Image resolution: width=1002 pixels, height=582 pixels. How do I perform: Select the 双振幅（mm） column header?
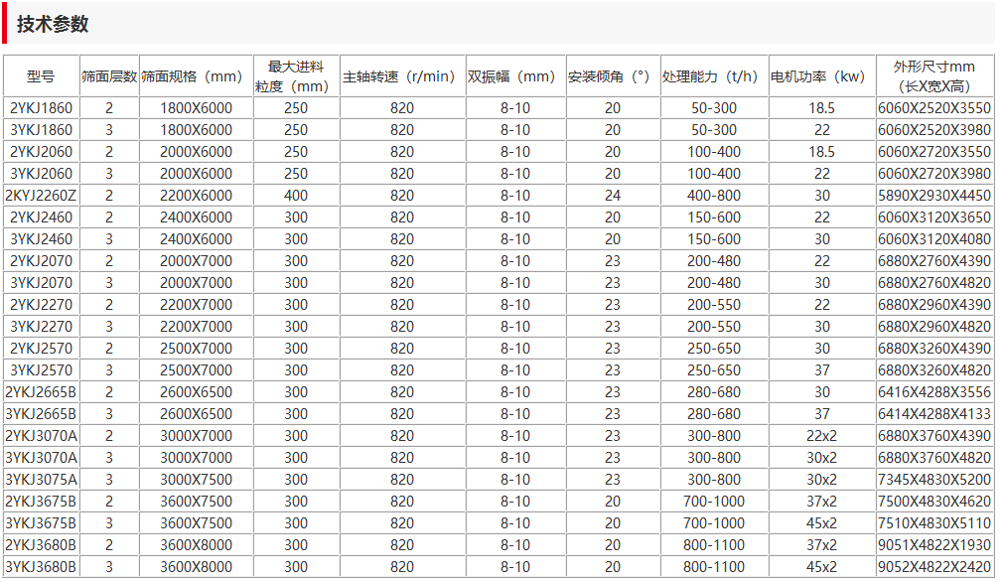(515, 76)
